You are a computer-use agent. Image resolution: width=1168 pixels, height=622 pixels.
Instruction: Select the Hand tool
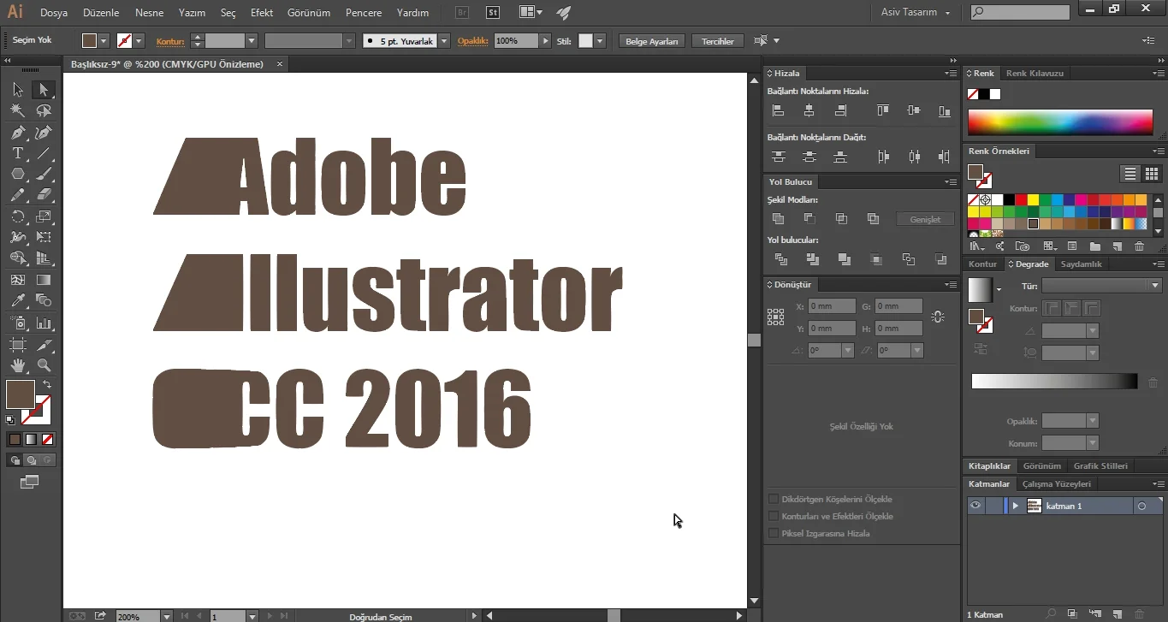17,365
